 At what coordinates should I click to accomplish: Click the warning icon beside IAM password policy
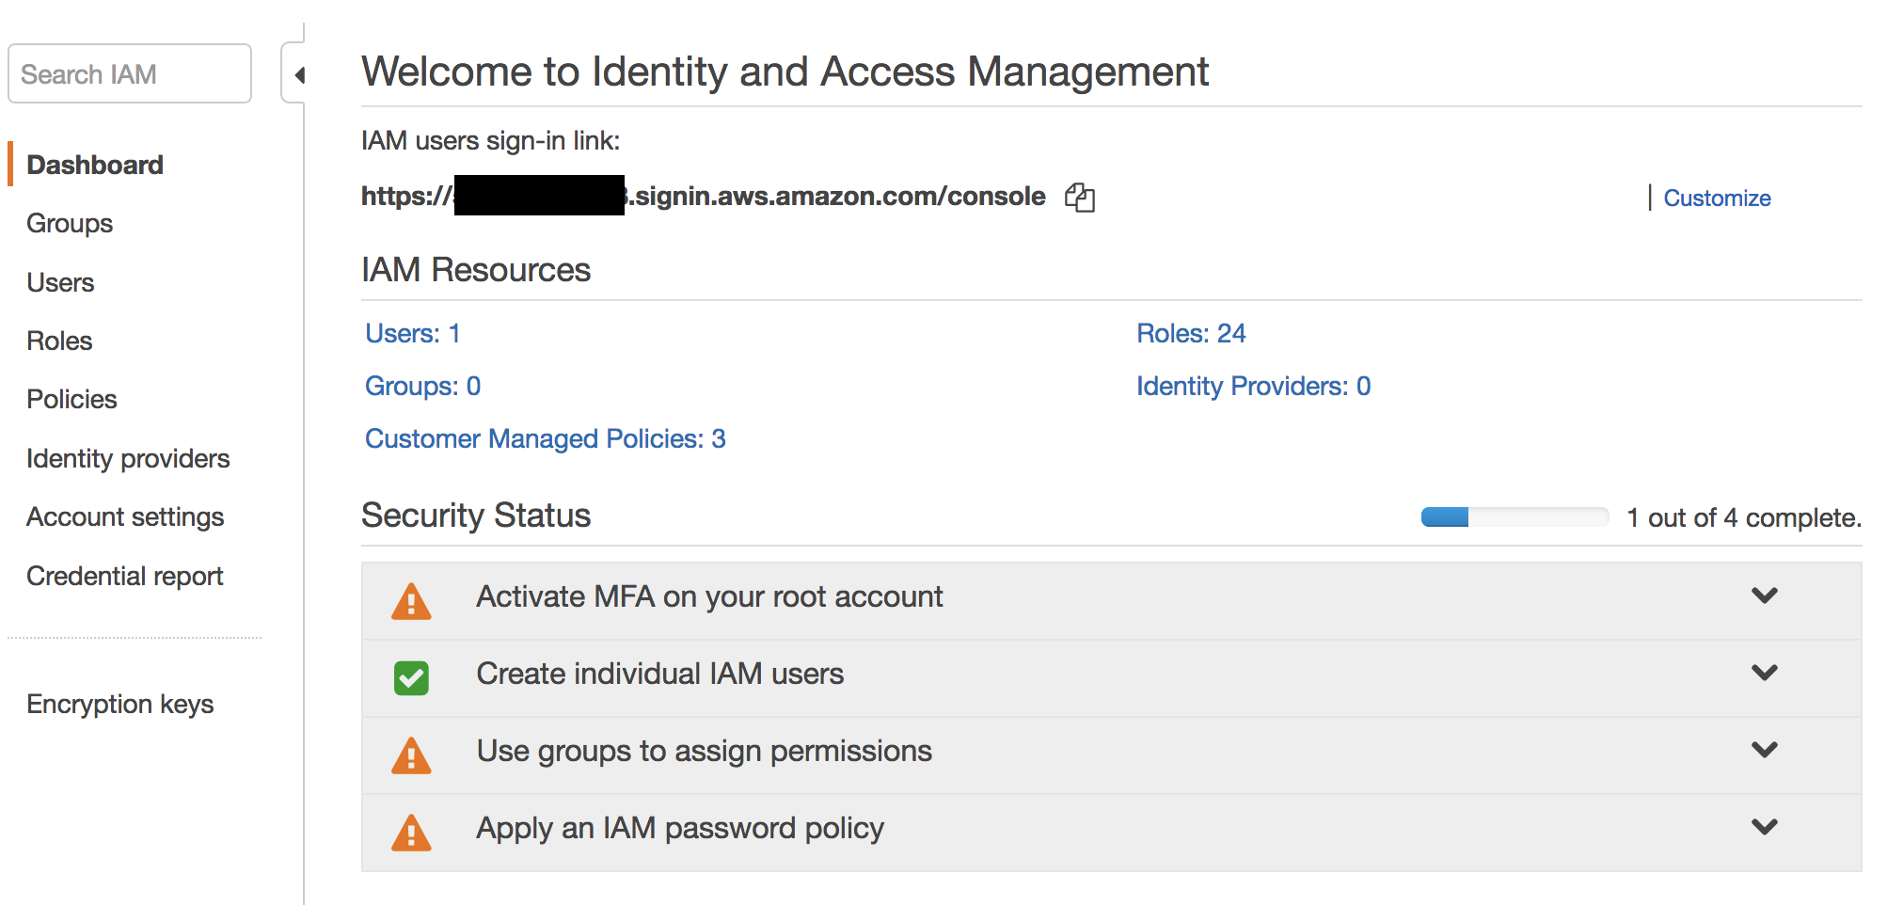[411, 833]
